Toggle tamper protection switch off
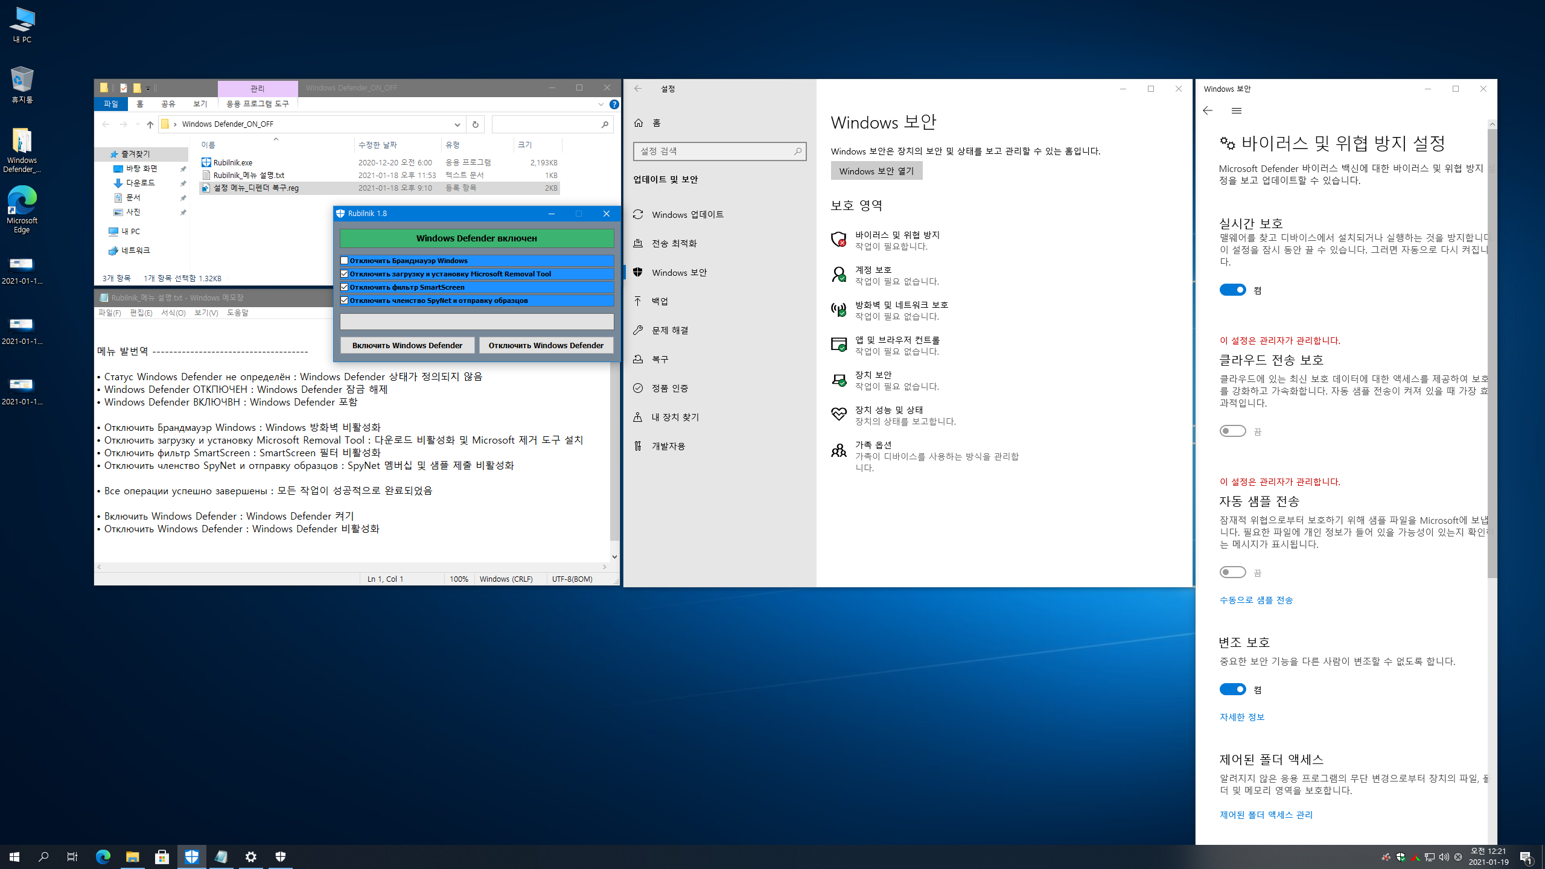 [x=1232, y=689]
